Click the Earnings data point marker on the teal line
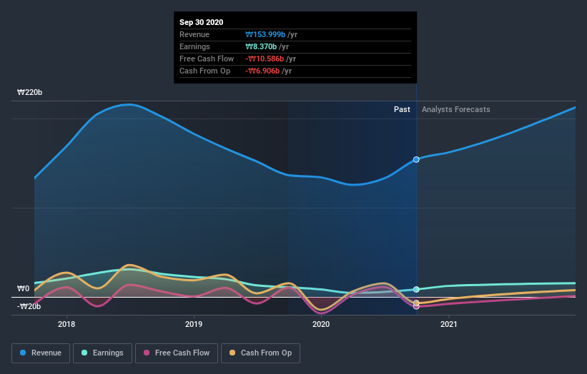The width and height of the screenshot is (587, 374). [416, 289]
